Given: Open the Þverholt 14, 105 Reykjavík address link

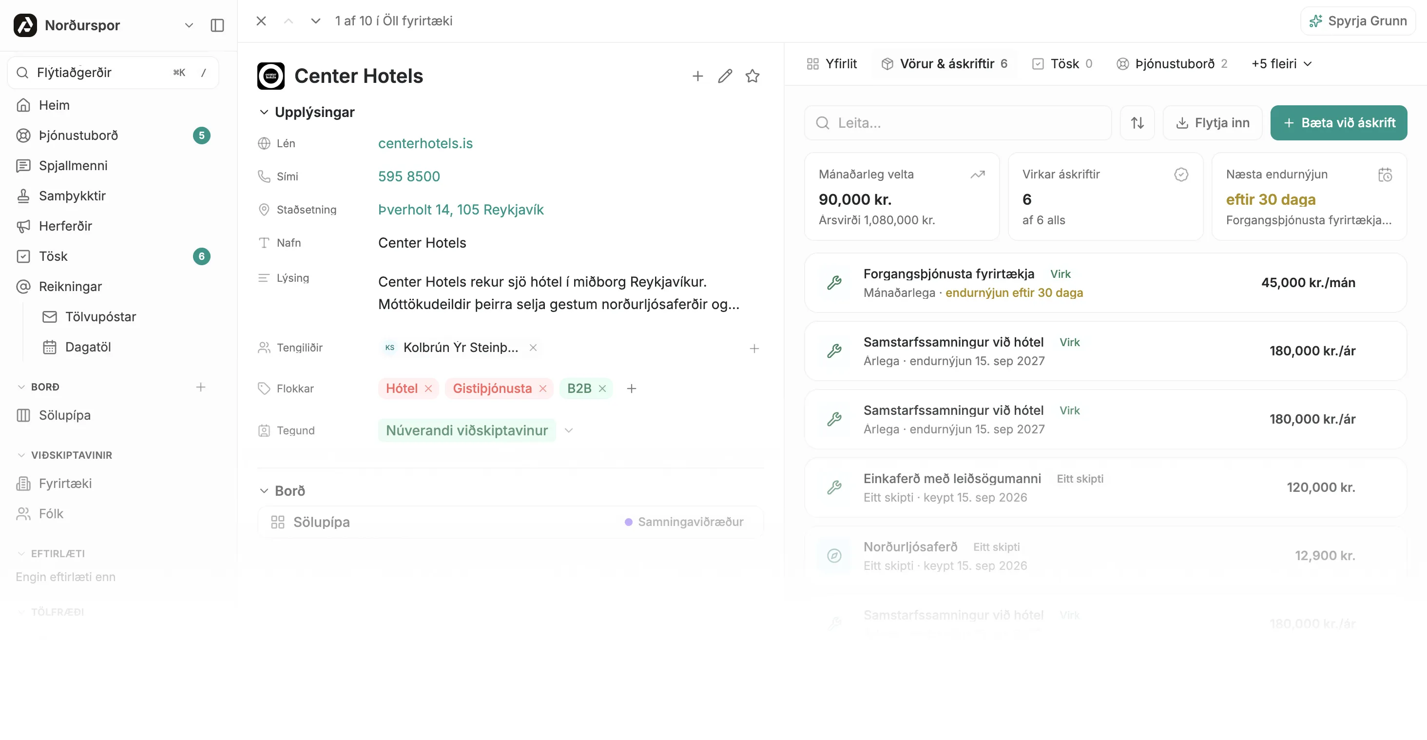Looking at the screenshot, I should point(461,210).
